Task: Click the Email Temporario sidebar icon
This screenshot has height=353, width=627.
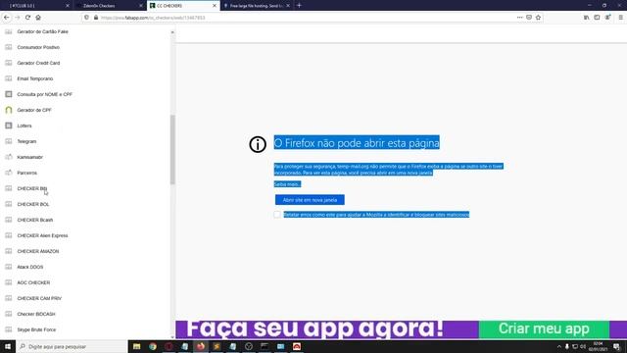Action: [x=9, y=78]
